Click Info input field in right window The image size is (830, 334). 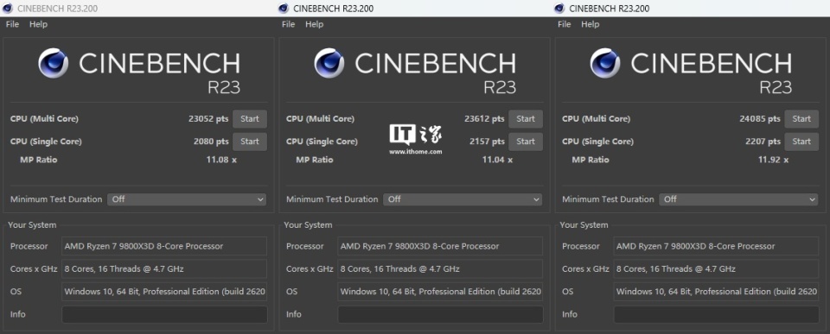click(x=716, y=314)
